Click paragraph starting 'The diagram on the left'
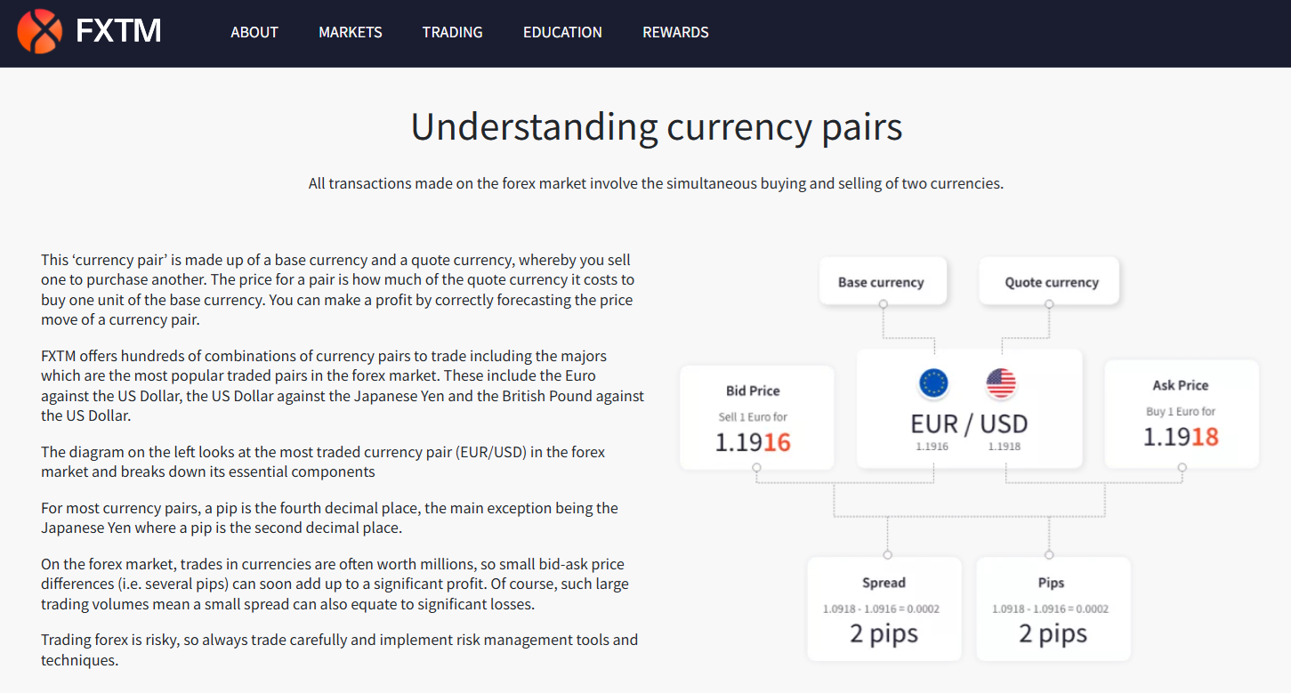1291x693 pixels. coord(323,462)
